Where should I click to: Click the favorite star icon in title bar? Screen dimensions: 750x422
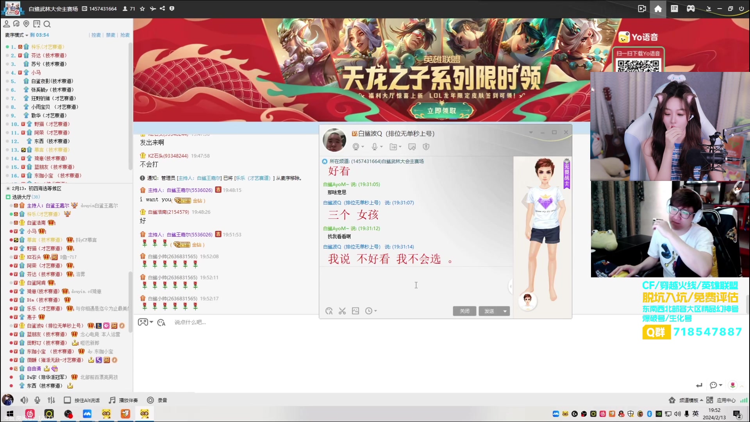143,9
